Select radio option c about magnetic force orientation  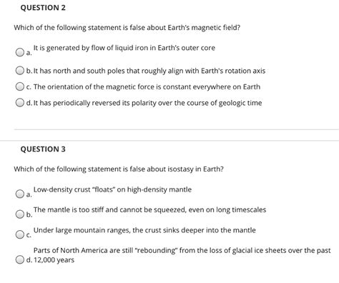[x=20, y=86]
